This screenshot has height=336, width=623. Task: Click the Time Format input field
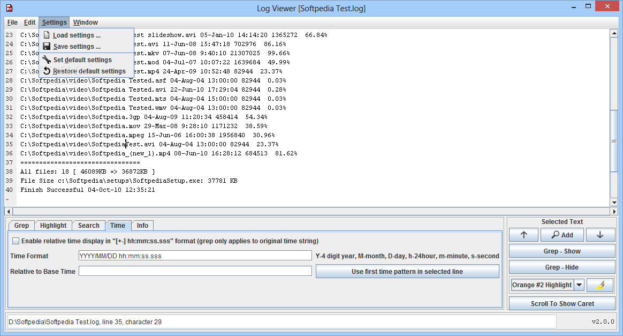click(x=195, y=256)
